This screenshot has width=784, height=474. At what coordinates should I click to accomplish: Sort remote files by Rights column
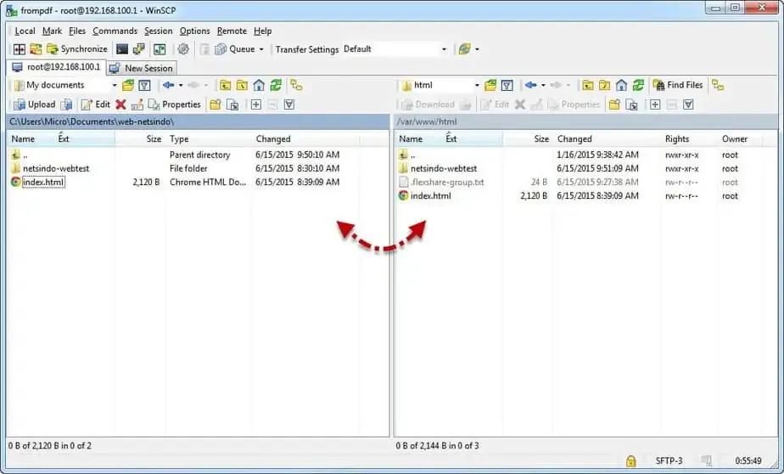[677, 138]
